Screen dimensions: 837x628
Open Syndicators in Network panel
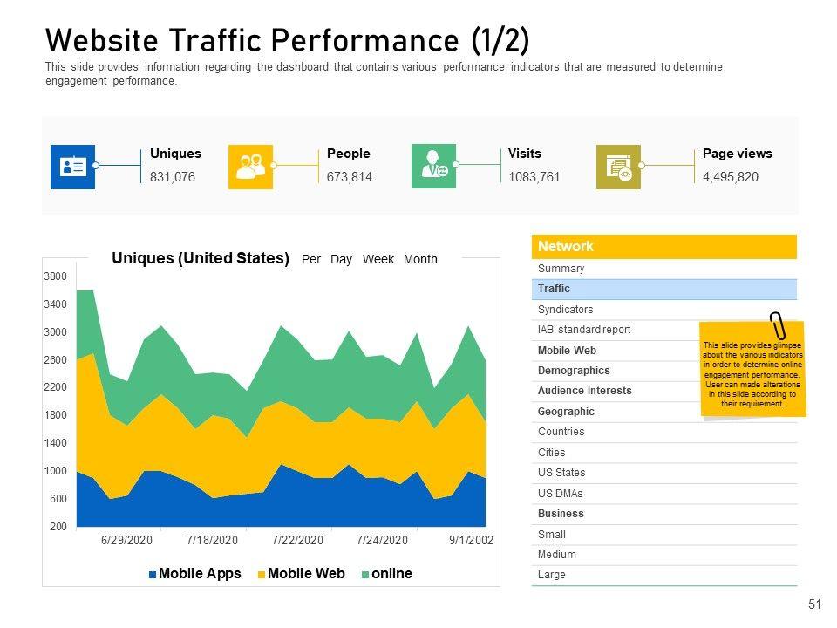pyautogui.click(x=566, y=310)
